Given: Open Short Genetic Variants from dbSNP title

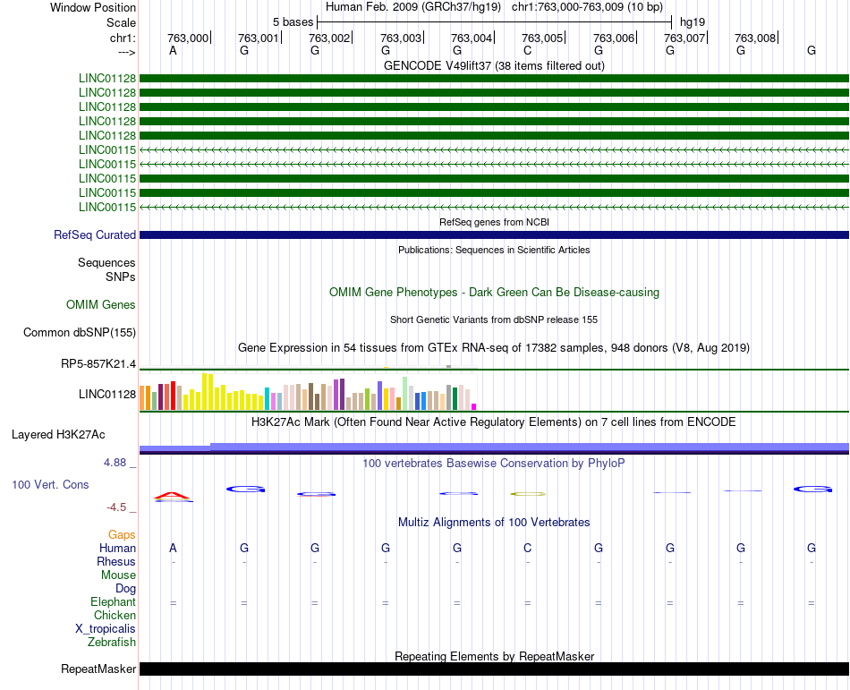Looking at the screenshot, I should tap(494, 319).
